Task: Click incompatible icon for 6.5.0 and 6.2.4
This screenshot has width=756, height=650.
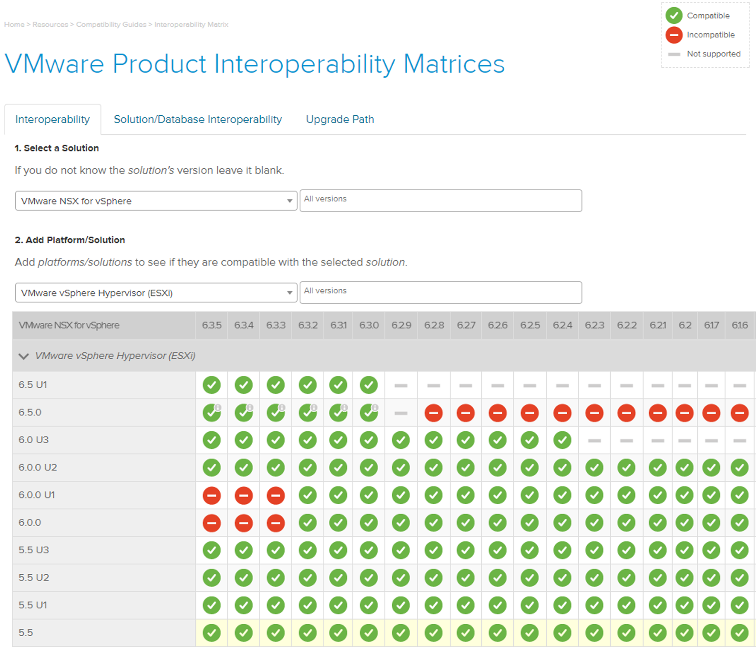Action: (x=562, y=413)
